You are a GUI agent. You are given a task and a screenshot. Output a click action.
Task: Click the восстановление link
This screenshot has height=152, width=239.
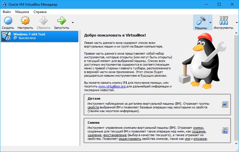tap(115, 135)
